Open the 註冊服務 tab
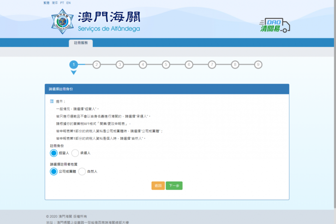Image resolution: width=336 pixels, height=224 pixels. click(81, 43)
